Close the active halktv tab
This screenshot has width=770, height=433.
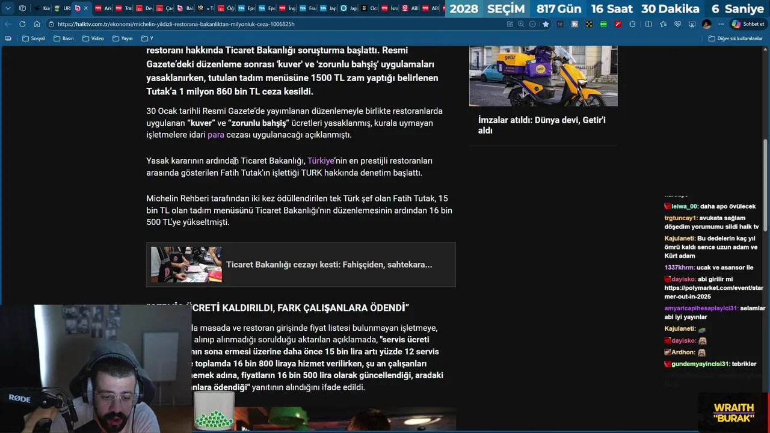click(86, 8)
